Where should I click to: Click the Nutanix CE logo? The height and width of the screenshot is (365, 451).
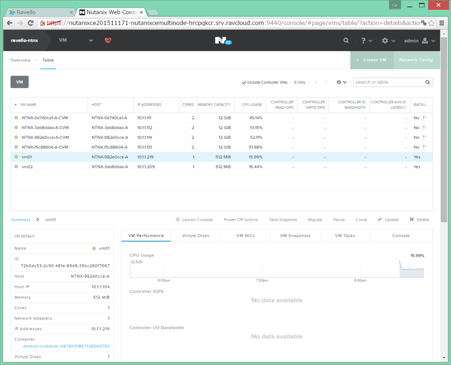(223, 41)
